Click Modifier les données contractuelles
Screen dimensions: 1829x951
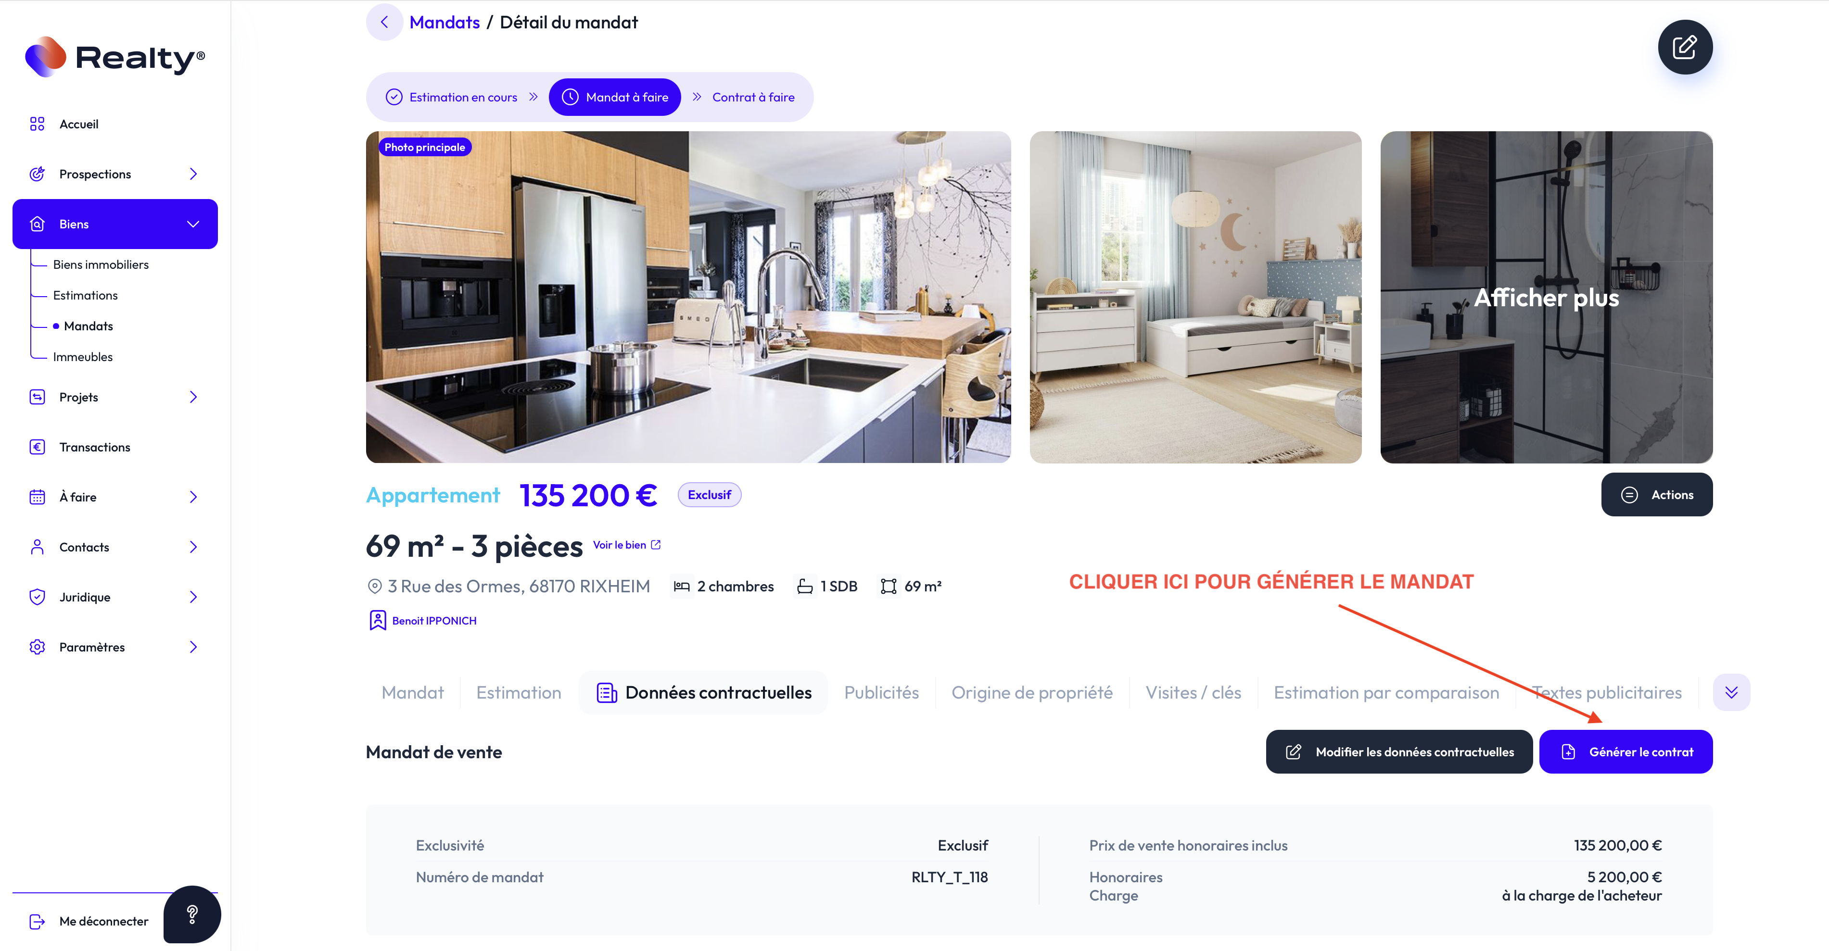point(1399,751)
